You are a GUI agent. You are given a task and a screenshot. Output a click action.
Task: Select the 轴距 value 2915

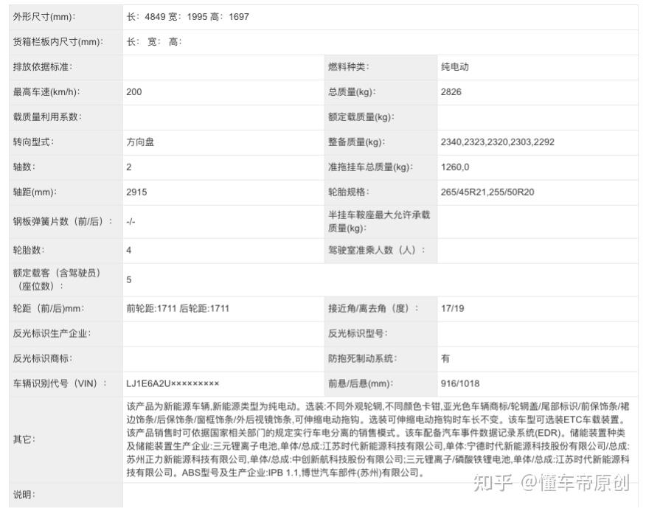(x=134, y=192)
